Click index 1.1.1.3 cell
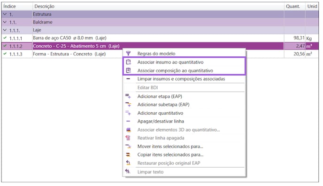Screen dimensions: 323x186 point(17,54)
